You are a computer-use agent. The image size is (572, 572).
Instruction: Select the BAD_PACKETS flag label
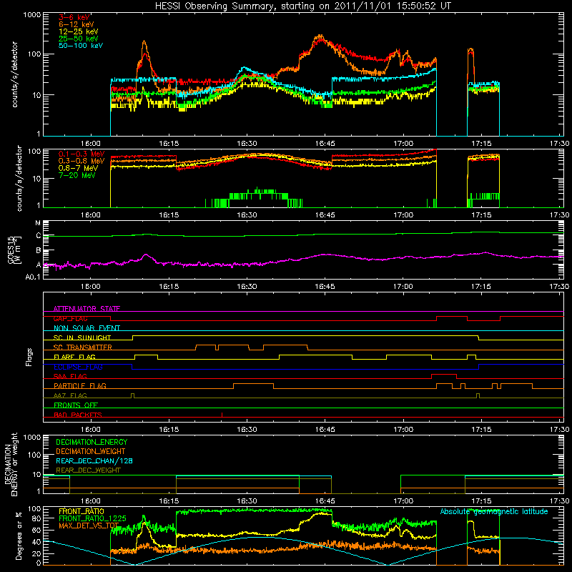pyautogui.click(x=78, y=415)
